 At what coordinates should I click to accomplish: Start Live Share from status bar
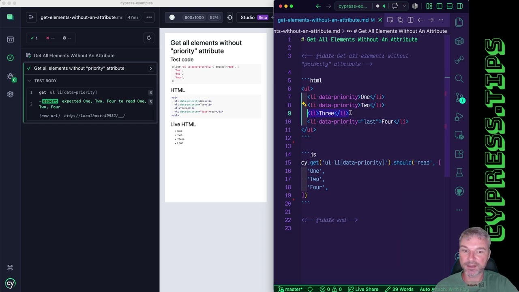(363, 289)
